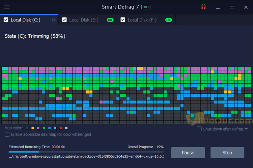Screen dimensions: 253x168
Task: Expand the Shut down after defrag dropdown arrow
Action: pos(246,129)
